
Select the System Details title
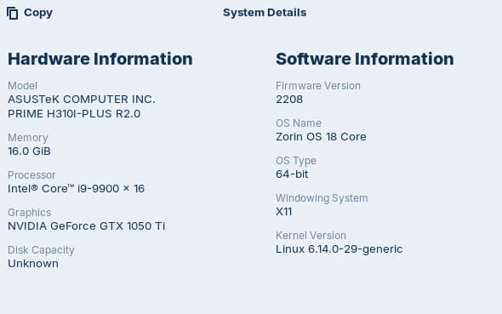[265, 13]
